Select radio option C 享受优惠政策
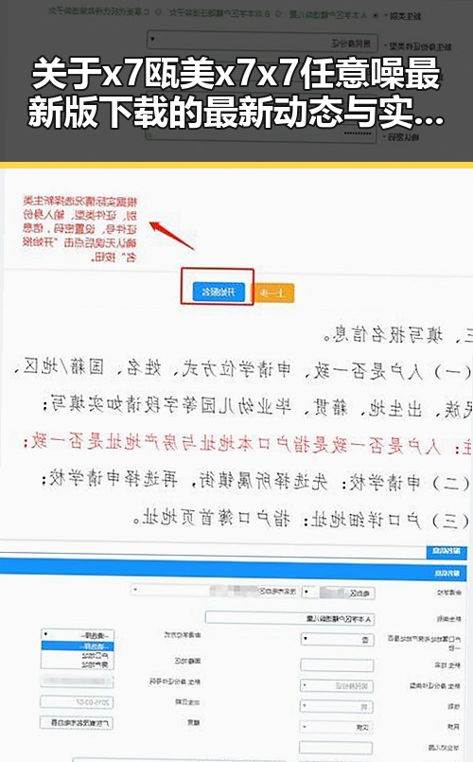473x762 pixels. pyautogui.click(x=158, y=11)
